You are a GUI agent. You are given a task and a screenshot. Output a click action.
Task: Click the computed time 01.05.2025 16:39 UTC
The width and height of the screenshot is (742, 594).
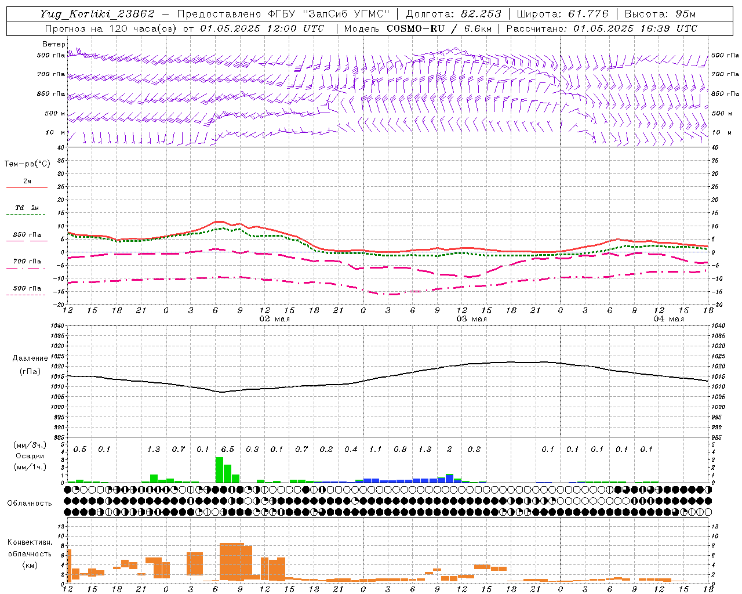tap(635, 28)
